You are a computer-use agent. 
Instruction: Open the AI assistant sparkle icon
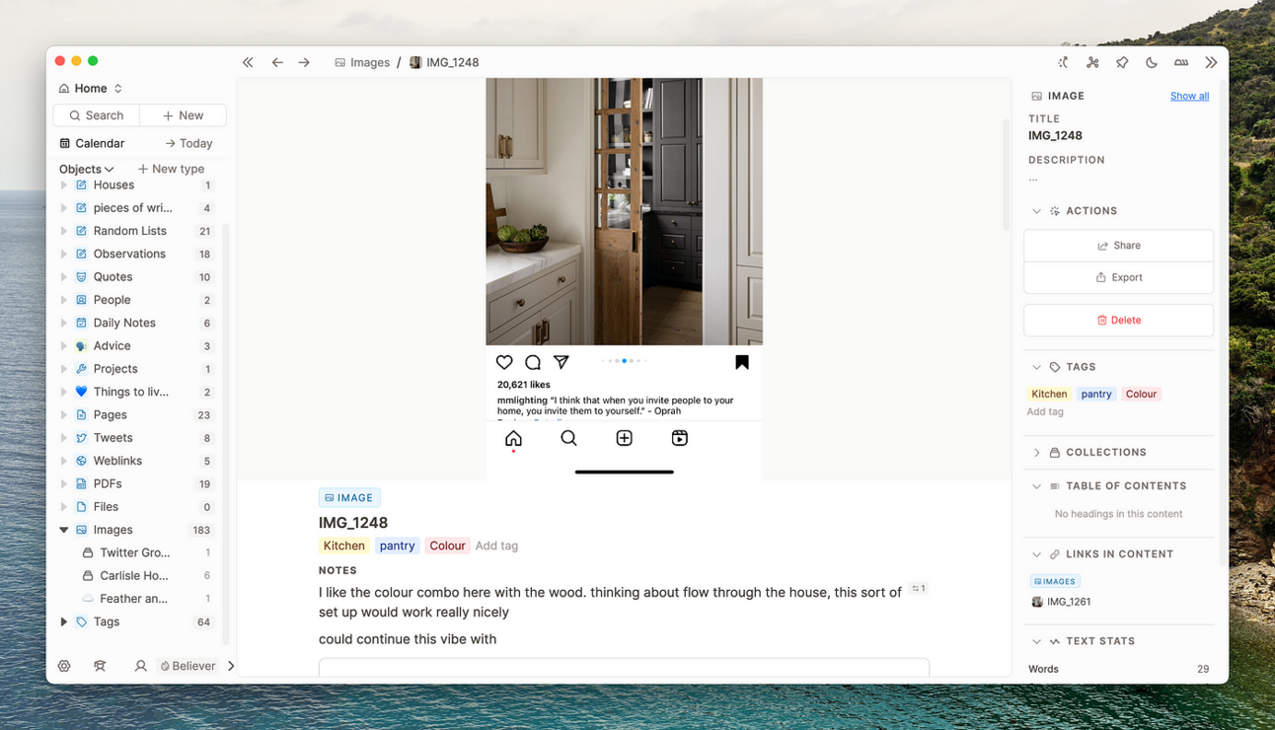[1063, 62]
